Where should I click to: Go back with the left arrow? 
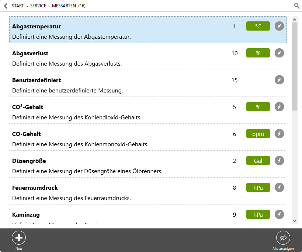coord(6,6)
